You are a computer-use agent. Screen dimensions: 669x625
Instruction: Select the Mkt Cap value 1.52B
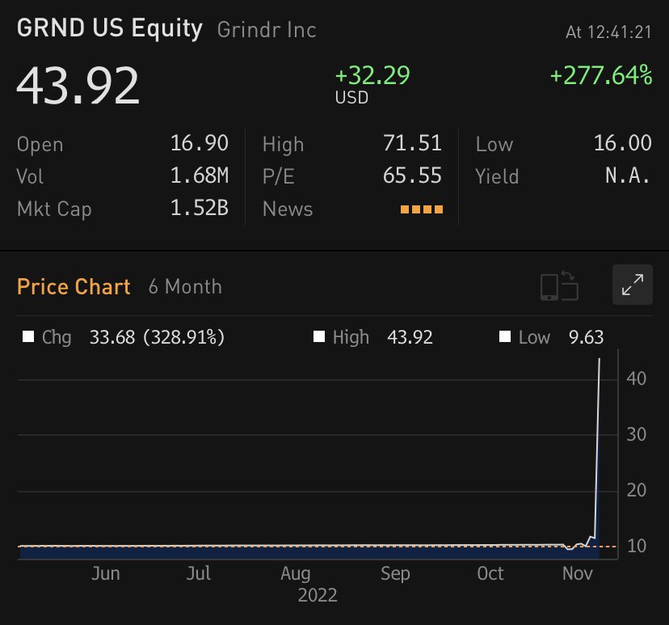coord(200,208)
